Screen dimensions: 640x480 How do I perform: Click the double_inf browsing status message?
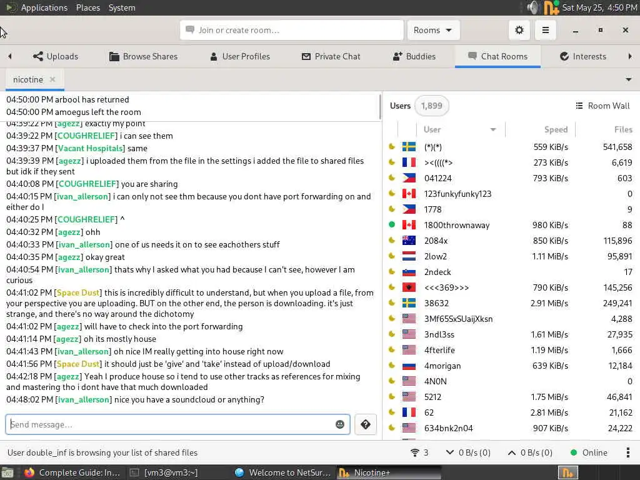[102, 452]
